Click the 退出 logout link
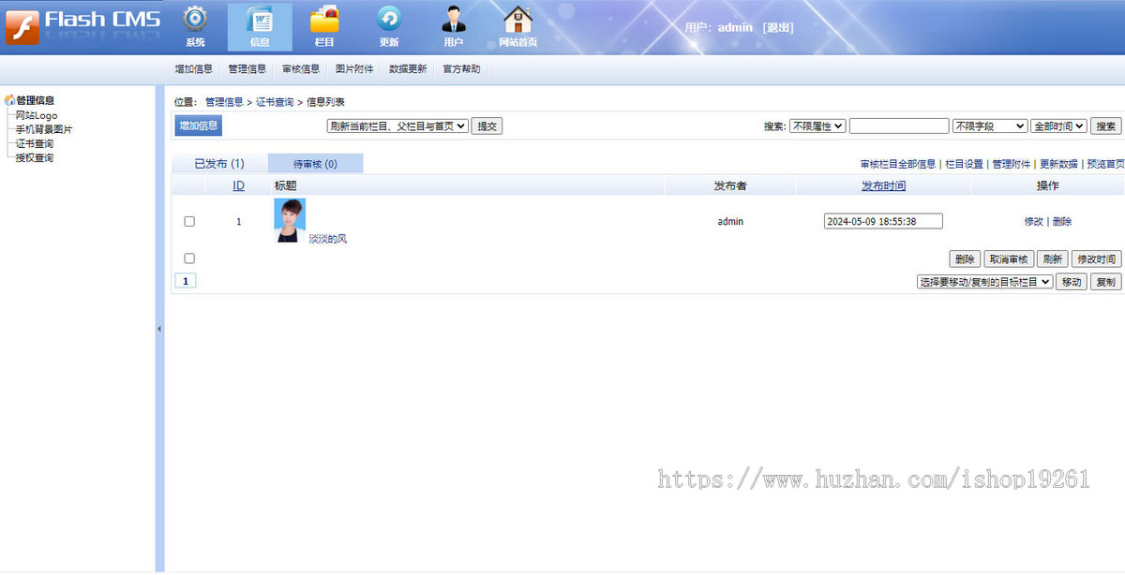The image size is (1125, 575). pos(778,27)
